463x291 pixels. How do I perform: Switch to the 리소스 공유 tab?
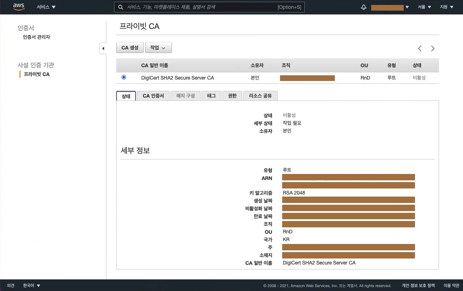click(260, 96)
